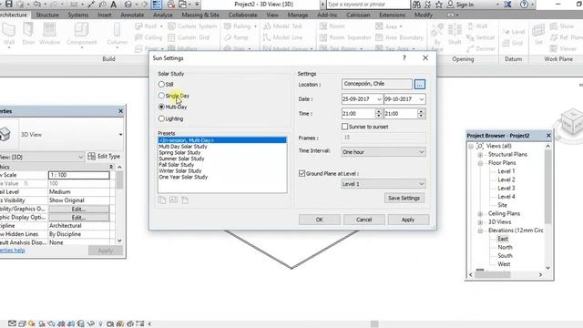Image resolution: width=583 pixels, height=328 pixels.
Task: Click the Model Line tool
Action: pyautogui.click(x=282, y=37)
